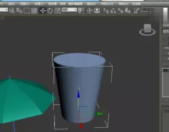The image size is (169, 132).
Task: Activate the Select and Rotate tool
Action: [x=50, y=11]
